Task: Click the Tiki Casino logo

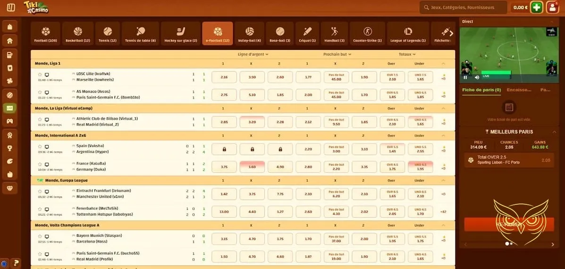Action: pyautogui.click(x=36, y=7)
